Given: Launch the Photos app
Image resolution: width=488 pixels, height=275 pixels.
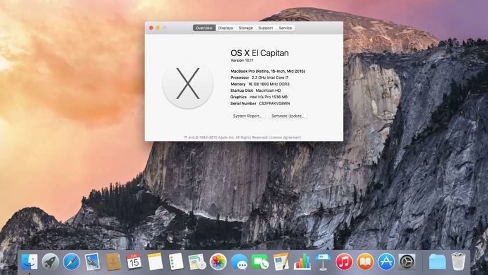Looking at the screenshot, I should 218,262.
